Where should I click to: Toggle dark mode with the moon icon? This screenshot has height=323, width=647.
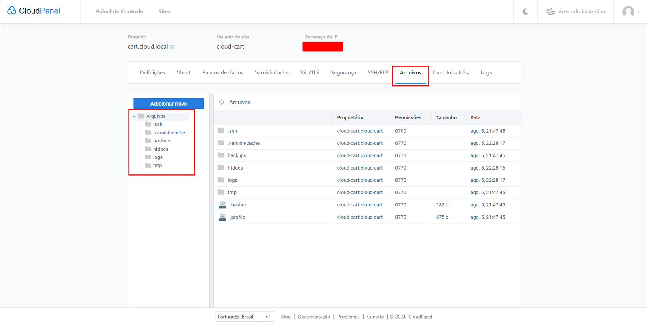525,12
